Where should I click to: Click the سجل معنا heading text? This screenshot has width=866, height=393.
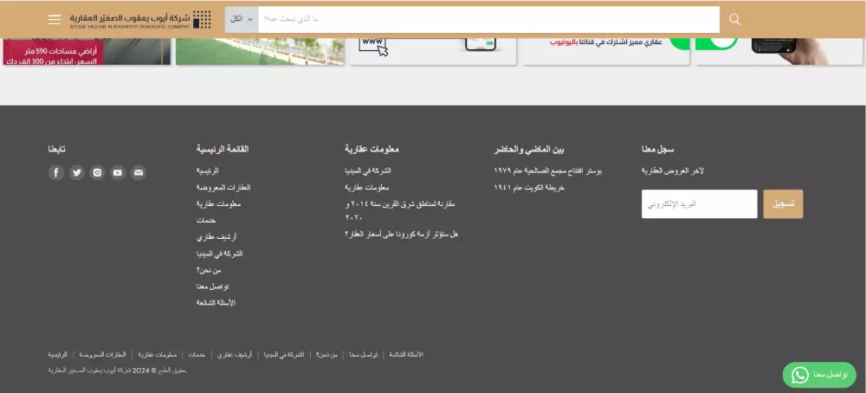pos(658,149)
